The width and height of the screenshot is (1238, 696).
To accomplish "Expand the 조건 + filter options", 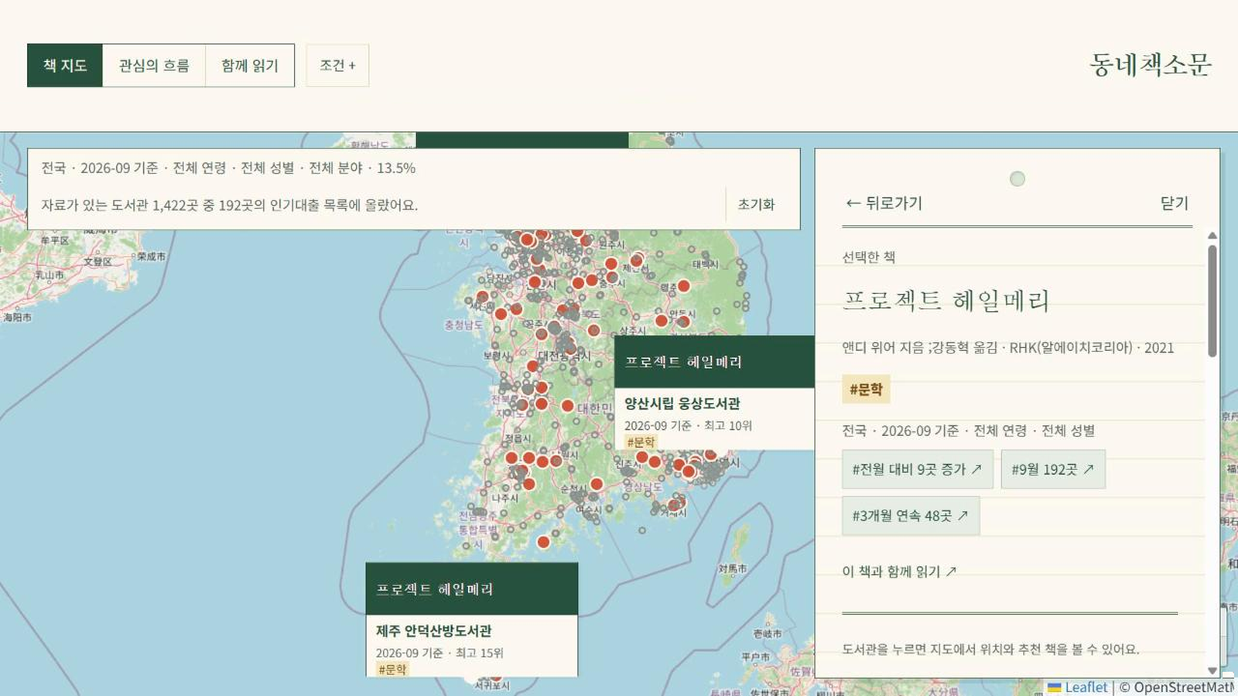I will point(337,66).
